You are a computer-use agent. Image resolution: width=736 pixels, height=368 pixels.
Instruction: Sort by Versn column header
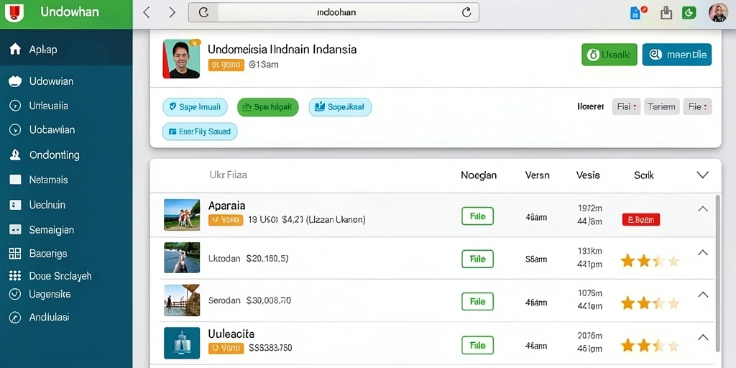point(538,175)
